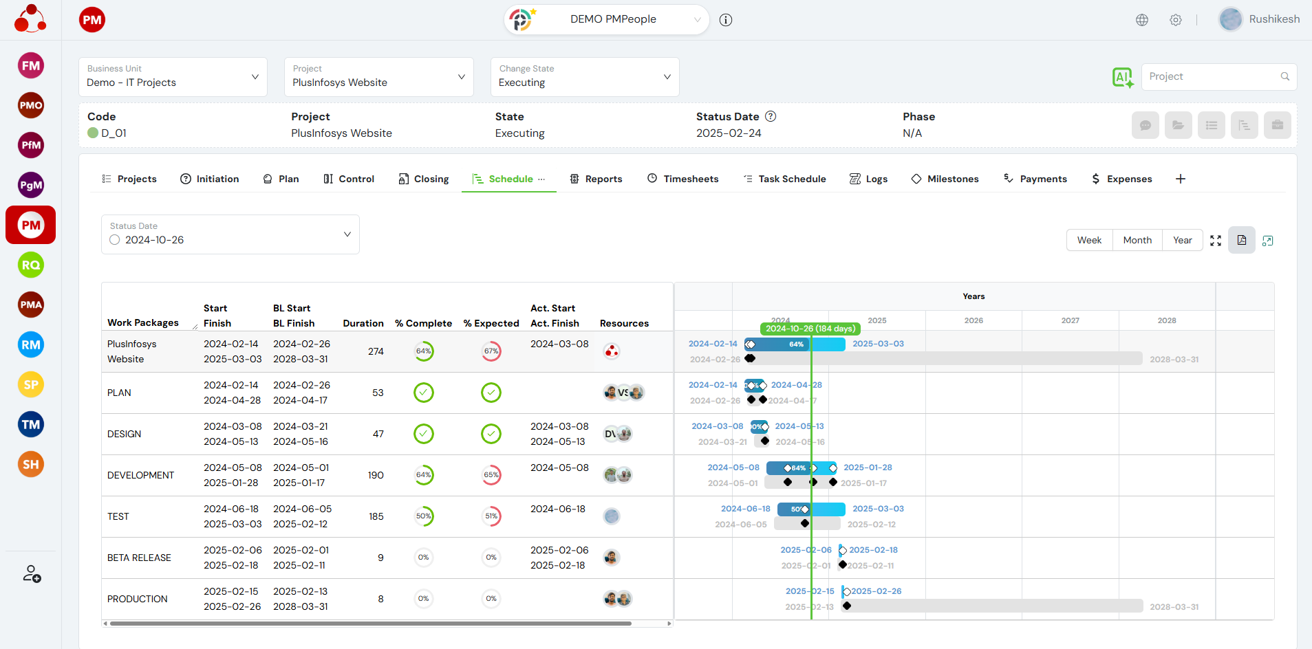The width and height of the screenshot is (1312, 649).
Task: Click the add tab plus button
Action: pyautogui.click(x=1181, y=179)
